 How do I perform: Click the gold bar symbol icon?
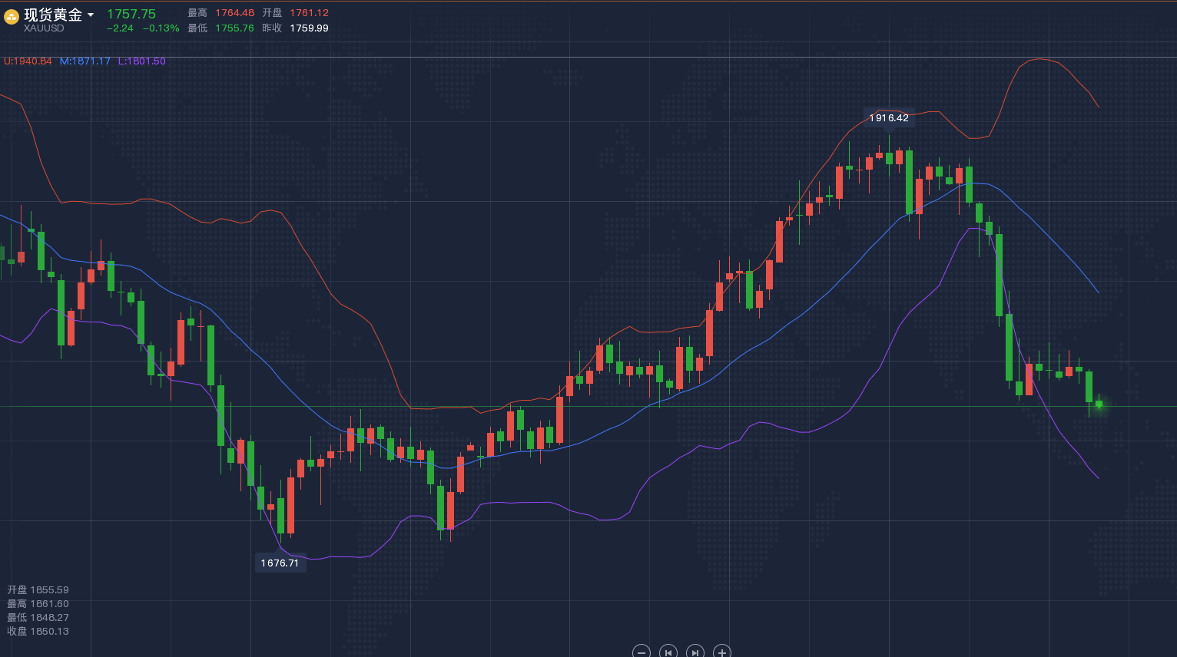(x=12, y=17)
